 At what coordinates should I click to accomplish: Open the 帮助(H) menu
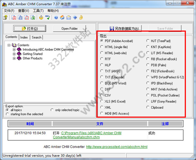tap(53, 11)
